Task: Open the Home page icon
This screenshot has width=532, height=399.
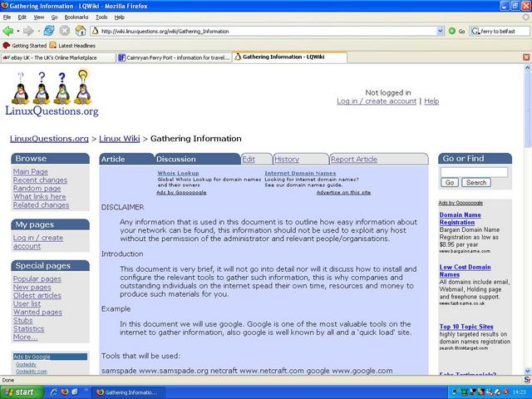Action: (81, 31)
